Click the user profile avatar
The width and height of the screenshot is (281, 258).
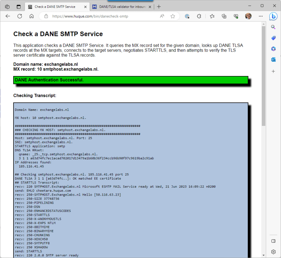pyautogui.click(x=248, y=16)
